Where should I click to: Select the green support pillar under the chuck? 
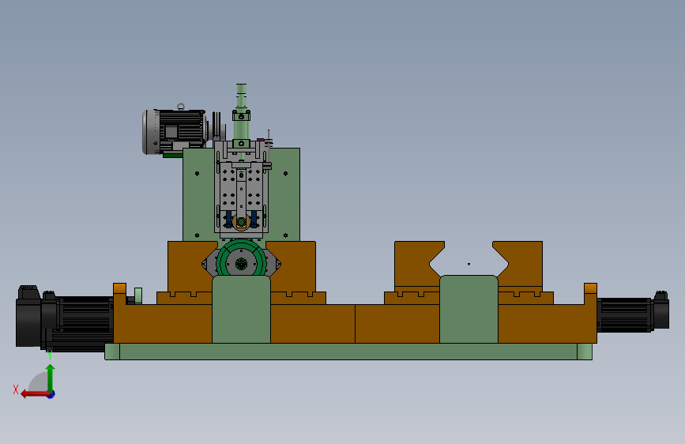[241, 310]
